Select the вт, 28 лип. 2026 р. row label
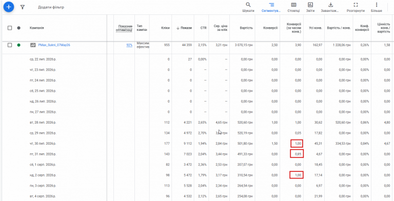394x201 pixels. 43,123
